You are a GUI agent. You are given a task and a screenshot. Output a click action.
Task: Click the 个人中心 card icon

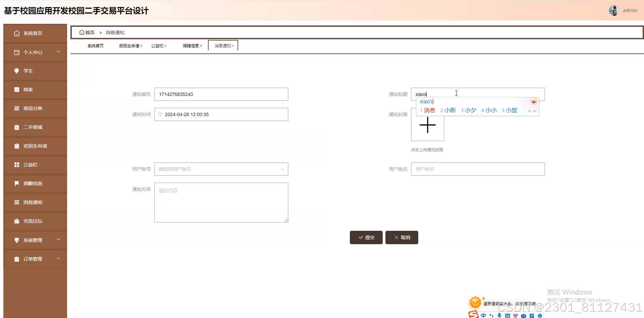pyautogui.click(x=17, y=52)
